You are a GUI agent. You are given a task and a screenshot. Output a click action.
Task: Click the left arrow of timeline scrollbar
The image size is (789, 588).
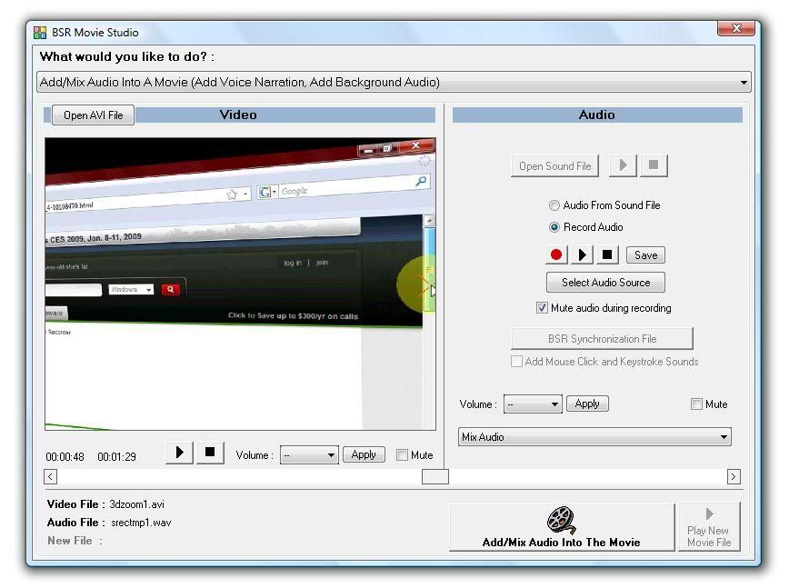tap(50, 476)
